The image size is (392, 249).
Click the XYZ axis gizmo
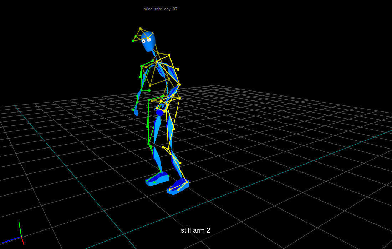pos(12,233)
